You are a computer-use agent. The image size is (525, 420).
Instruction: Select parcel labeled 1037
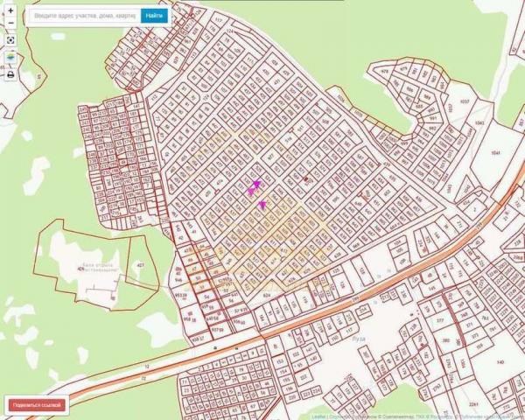465,101
